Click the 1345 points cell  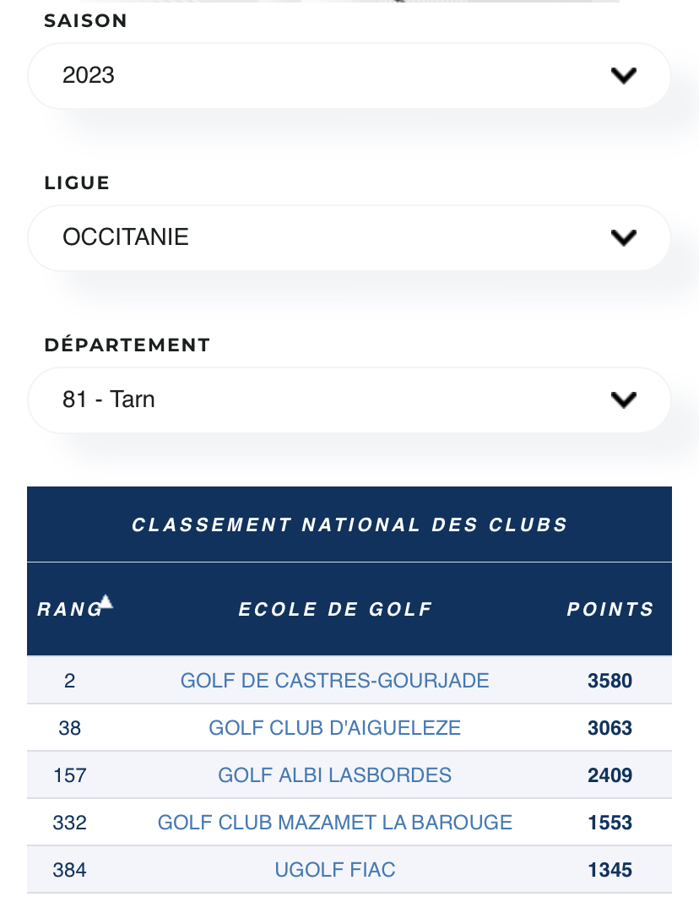point(610,870)
